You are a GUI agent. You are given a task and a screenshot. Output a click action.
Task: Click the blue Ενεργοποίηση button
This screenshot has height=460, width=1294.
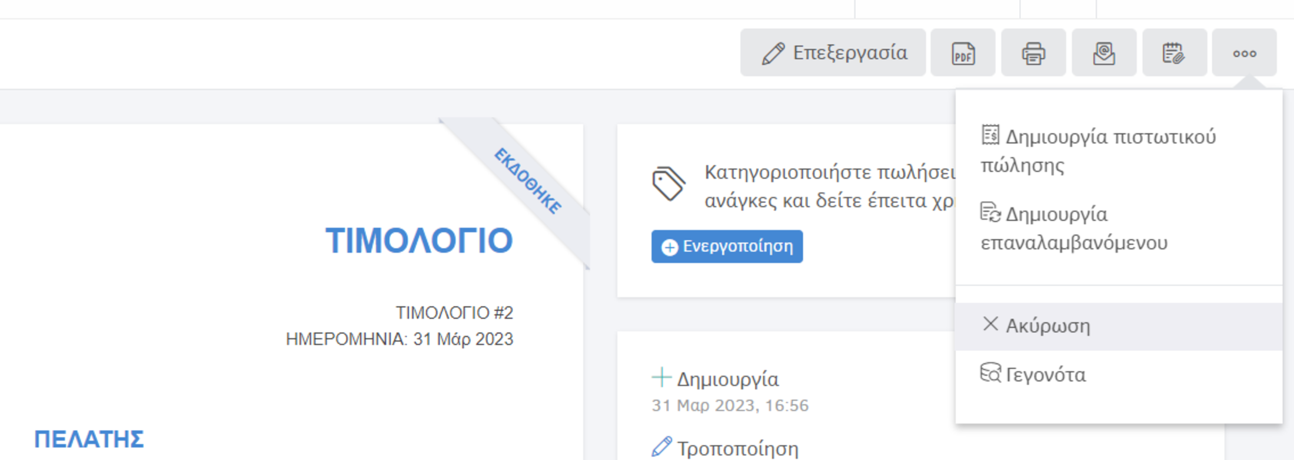click(x=727, y=246)
